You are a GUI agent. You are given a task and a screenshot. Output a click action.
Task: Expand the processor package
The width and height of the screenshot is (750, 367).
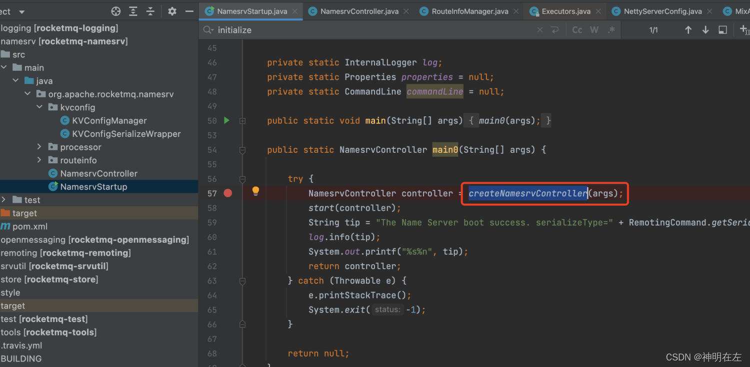[x=39, y=147]
